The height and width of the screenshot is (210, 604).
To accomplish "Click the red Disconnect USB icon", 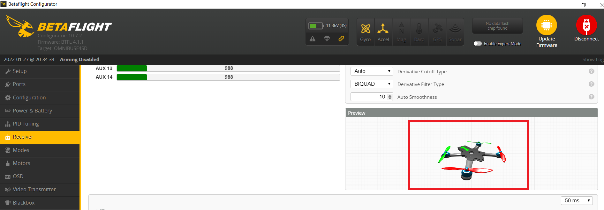I will (x=586, y=25).
